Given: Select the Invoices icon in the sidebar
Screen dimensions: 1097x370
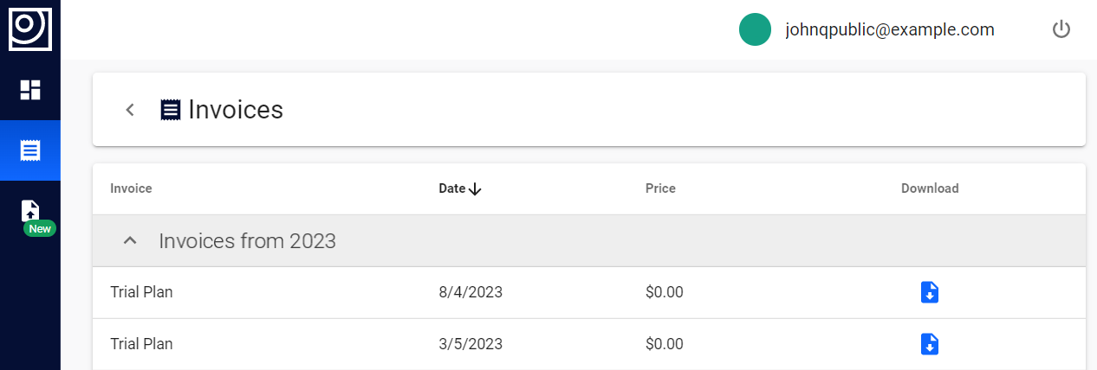Looking at the screenshot, I should click(30, 150).
